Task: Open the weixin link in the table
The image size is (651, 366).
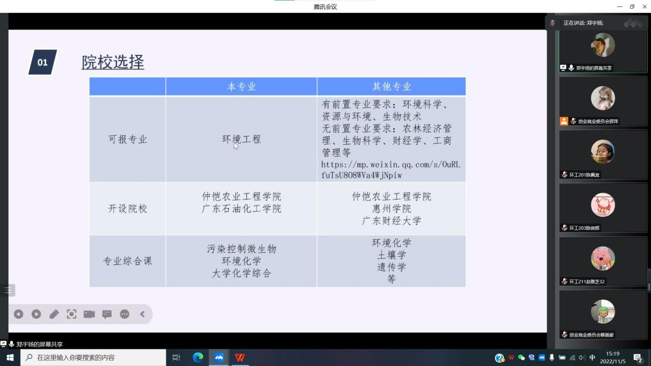Action: tap(390, 170)
